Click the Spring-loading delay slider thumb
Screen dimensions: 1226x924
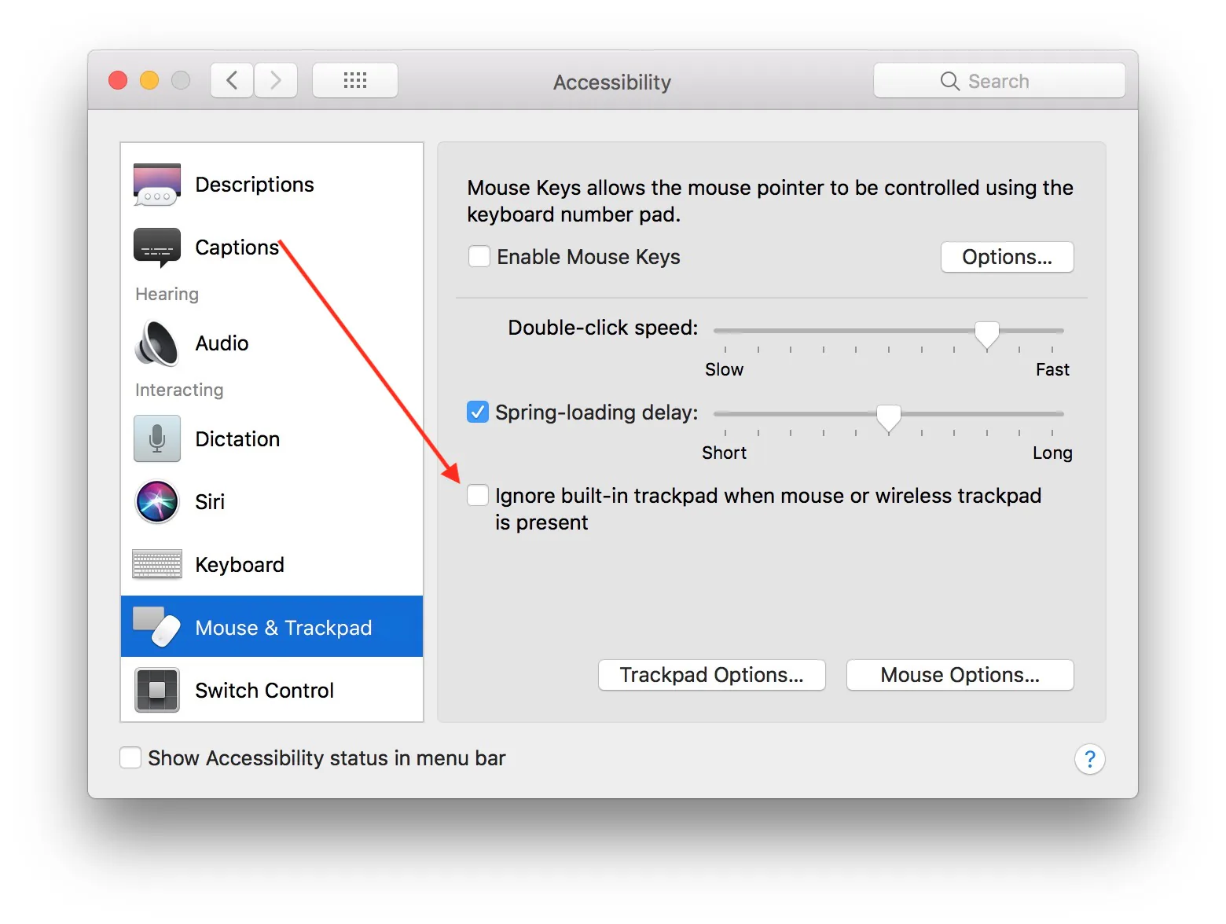pos(889,418)
